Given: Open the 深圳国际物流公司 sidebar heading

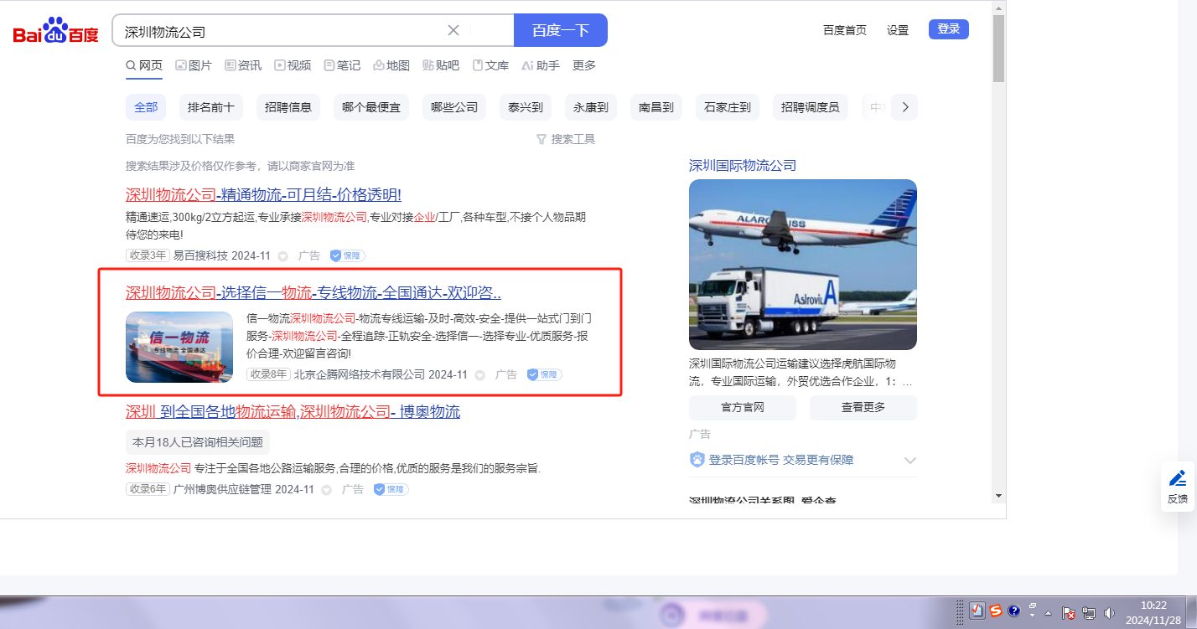Looking at the screenshot, I should tap(743, 166).
